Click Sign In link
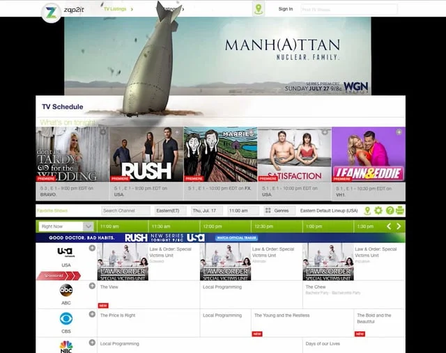The height and width of the screenshot is (353, 446). 286,9
